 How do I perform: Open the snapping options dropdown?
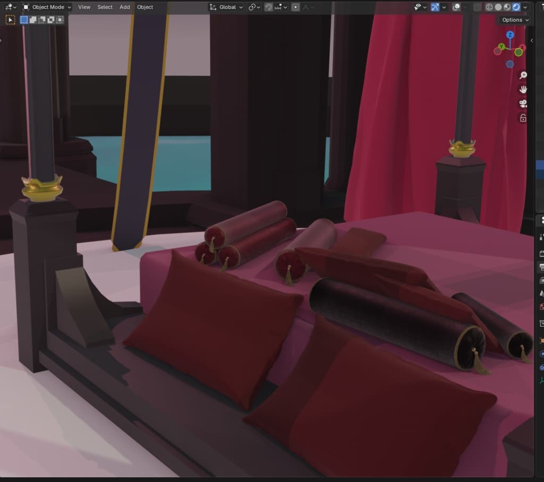(280, 7)
